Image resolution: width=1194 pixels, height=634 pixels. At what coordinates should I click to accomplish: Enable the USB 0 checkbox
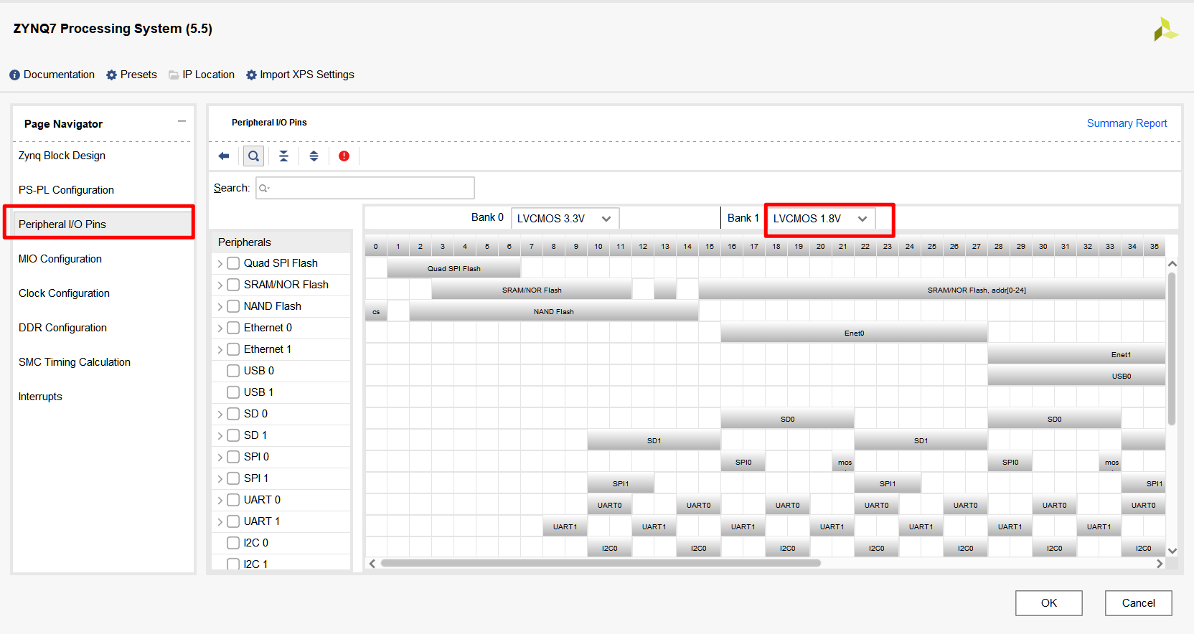233,371
